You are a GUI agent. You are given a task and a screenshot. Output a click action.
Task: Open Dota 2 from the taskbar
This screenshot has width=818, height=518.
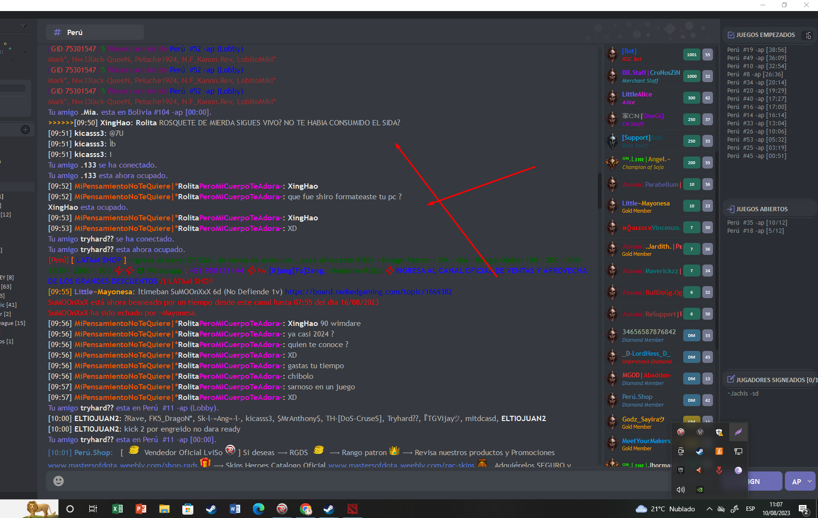pyautogui.click(x=353, y=509)
